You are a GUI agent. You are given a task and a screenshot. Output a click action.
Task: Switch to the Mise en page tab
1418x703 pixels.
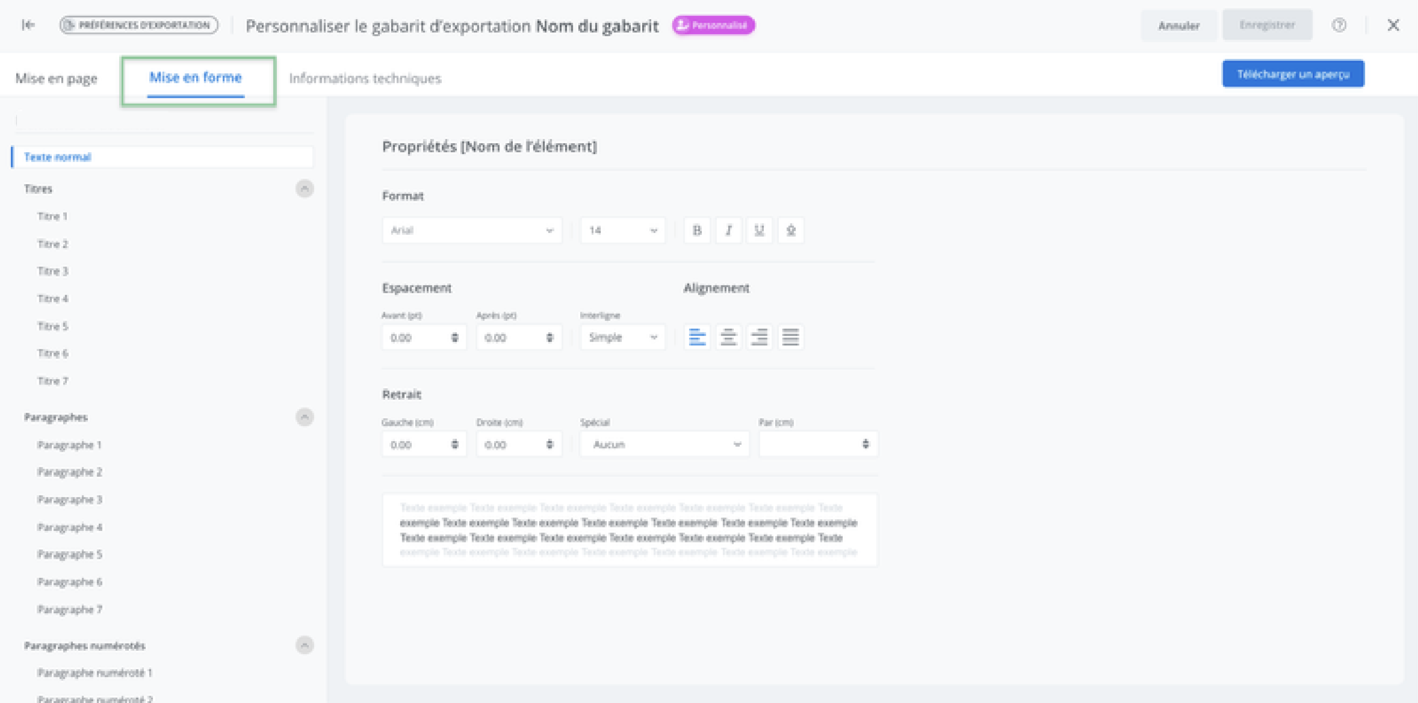pos(57,78)
